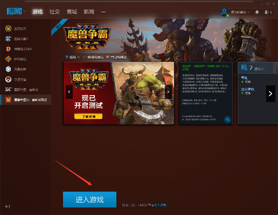
Task: Show previous banner slide
Action: pyautogui.click(x=69, y=92)
